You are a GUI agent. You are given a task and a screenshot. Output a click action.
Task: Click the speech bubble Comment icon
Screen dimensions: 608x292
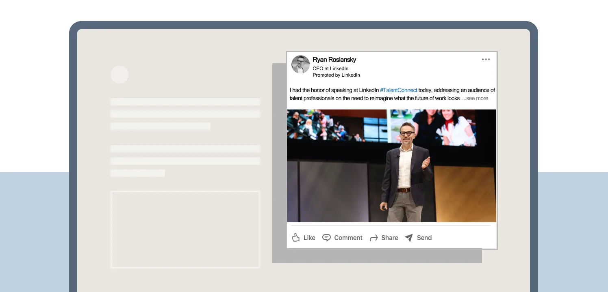[x=326, y=238]
